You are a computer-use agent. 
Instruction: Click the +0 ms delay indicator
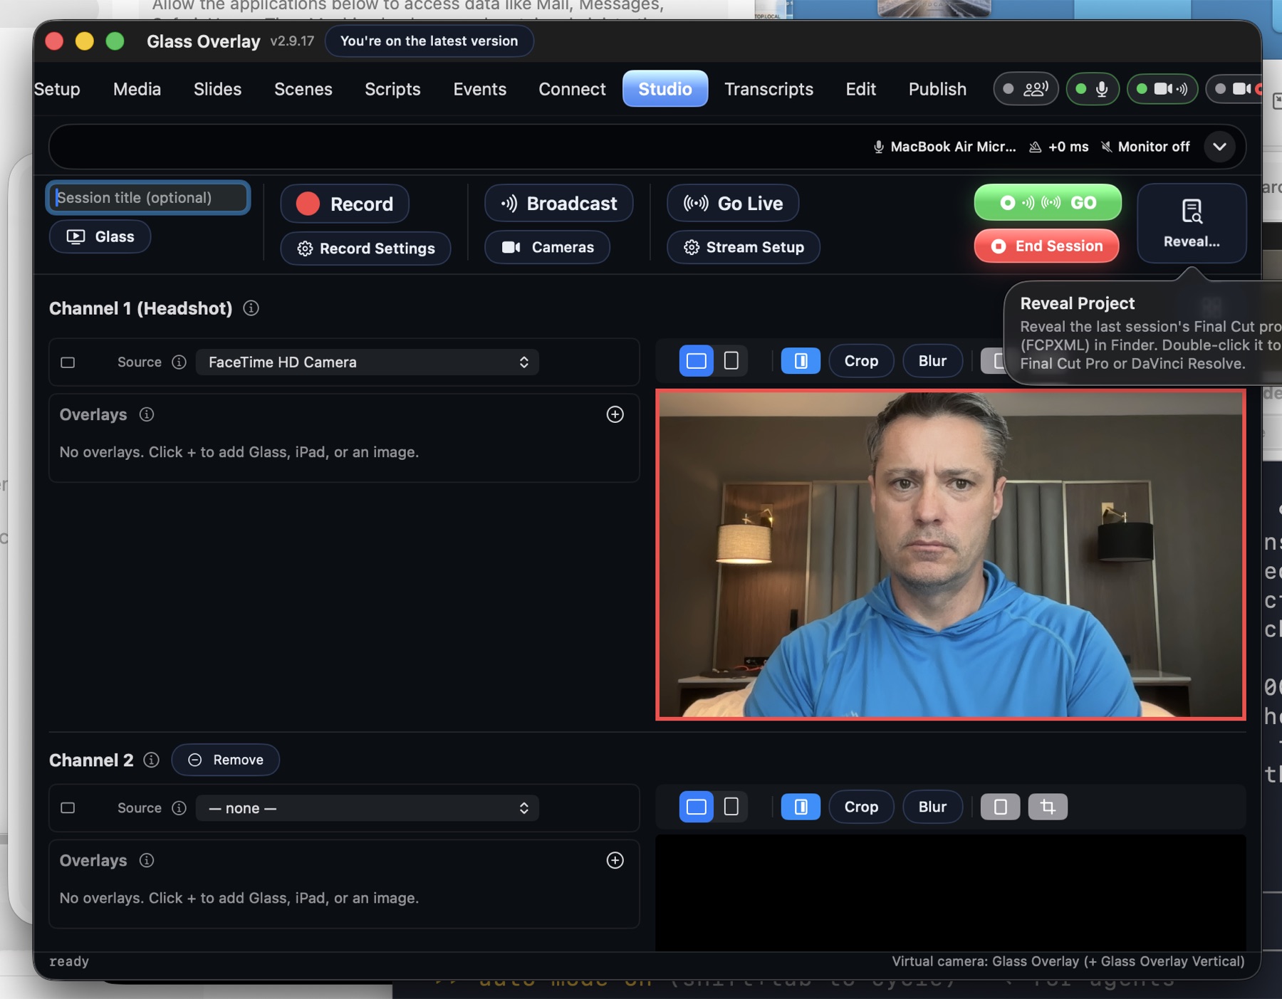[x=1059, y=147]
